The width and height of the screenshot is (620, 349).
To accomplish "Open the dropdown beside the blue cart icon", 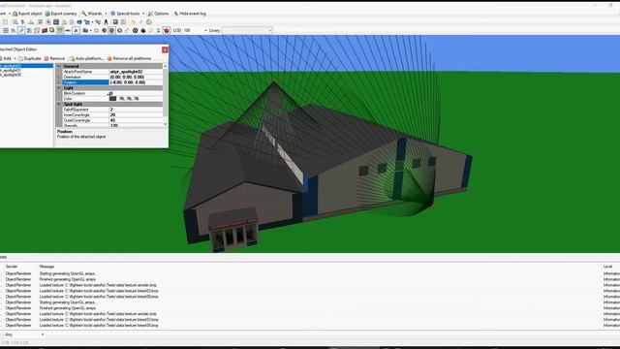I will [x=92, y=22].
